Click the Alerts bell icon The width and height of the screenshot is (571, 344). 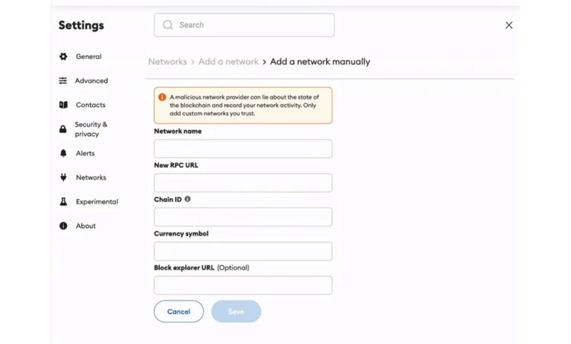tap(63, 153)
